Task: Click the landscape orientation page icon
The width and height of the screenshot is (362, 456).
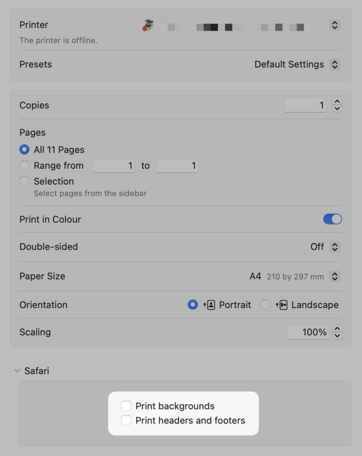Action: click(x=282, y=305)
